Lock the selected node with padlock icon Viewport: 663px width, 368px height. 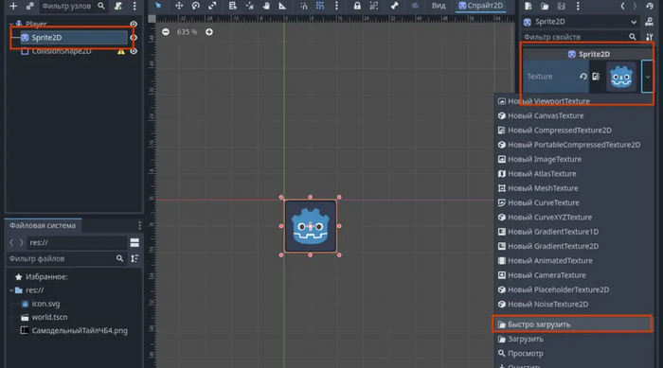click(x=357, y=6)
